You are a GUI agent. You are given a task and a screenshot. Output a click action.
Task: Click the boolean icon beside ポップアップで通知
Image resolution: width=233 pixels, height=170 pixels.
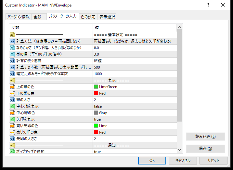[x=12, y=151]
